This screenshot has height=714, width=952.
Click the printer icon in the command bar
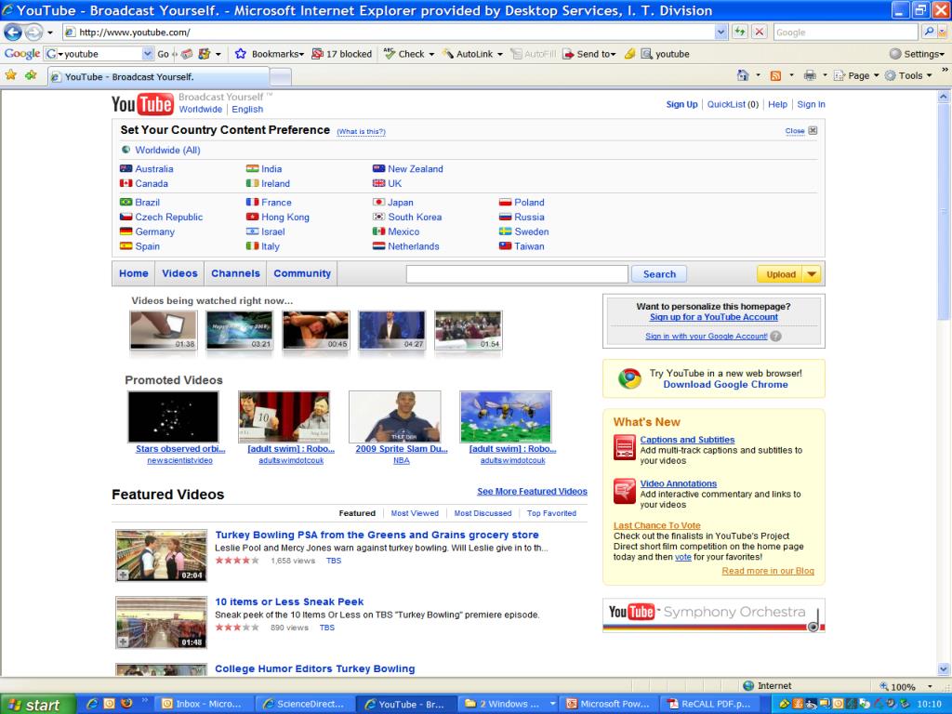click(x=810, y=75)
